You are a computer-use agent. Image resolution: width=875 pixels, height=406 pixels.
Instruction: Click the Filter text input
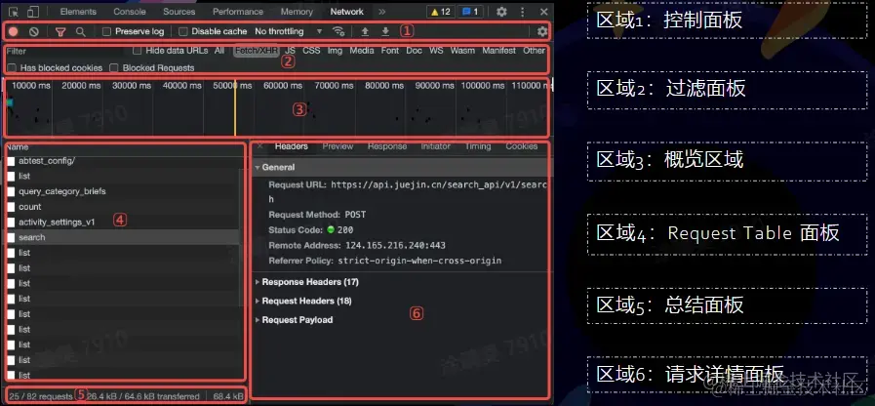pyautogui.click(x=64, y=51)
